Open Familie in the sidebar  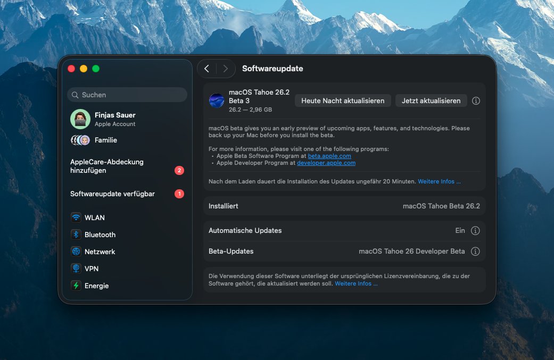click(x=127, y=140)
